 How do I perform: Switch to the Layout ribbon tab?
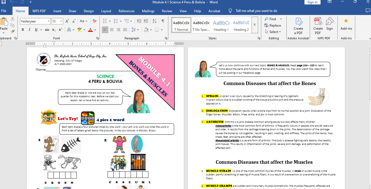coord(106,11)
